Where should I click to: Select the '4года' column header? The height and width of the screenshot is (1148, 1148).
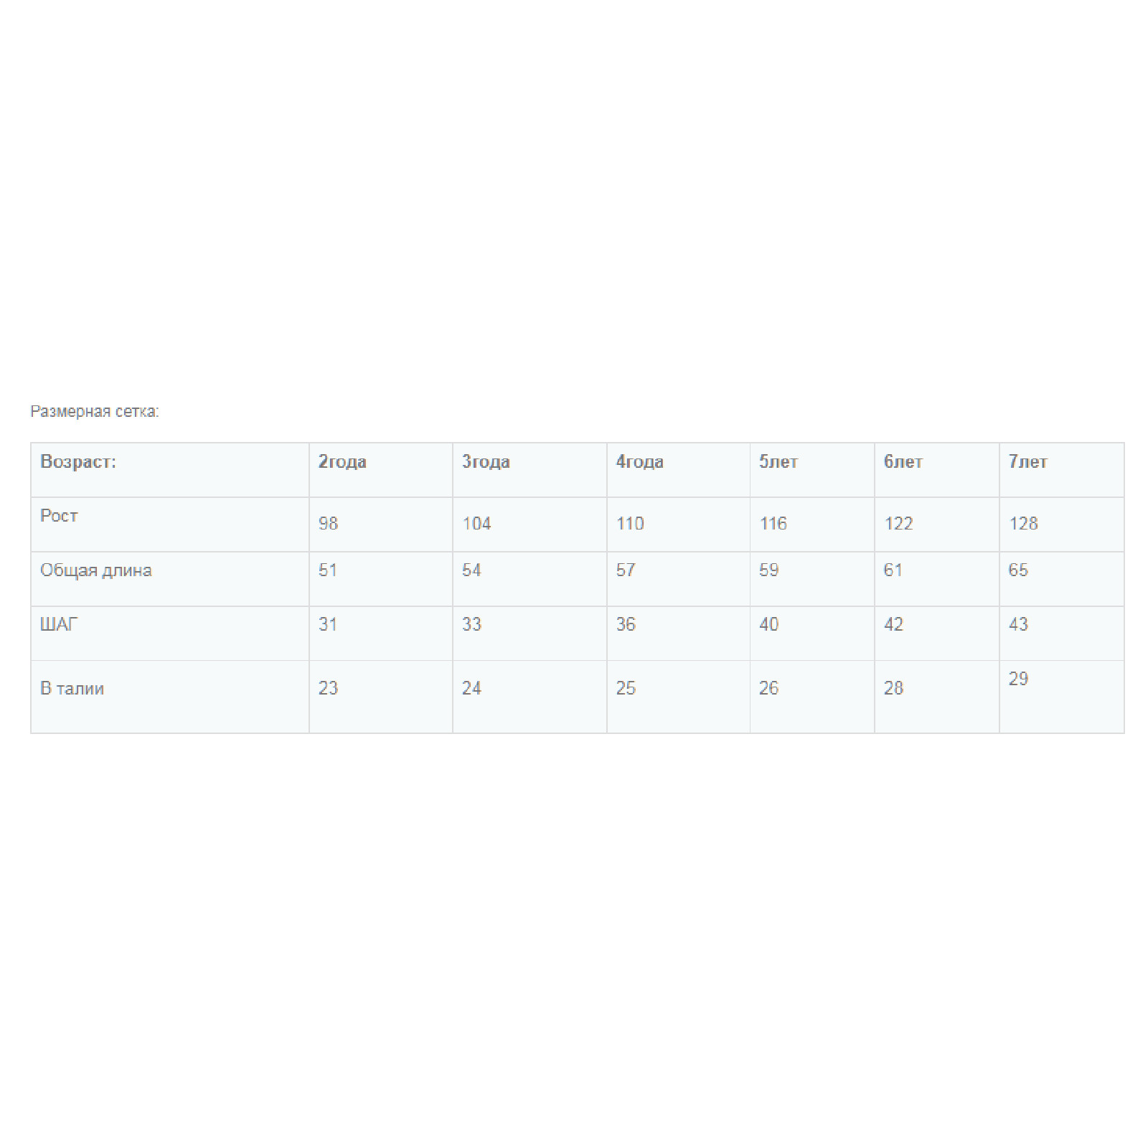679,470
